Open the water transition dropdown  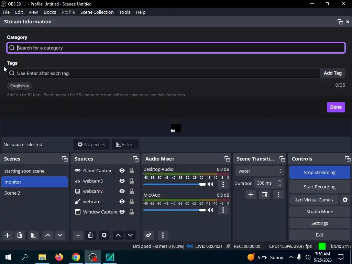pos(260,171)
